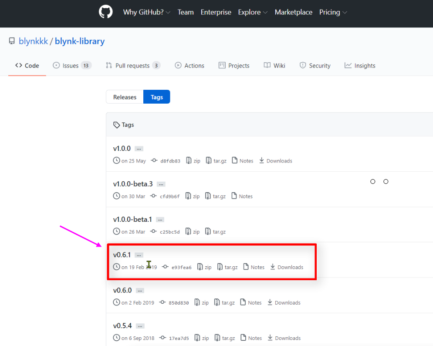The width and height of the screenshot is (433, 346).
Task: Open the Security tab
Action: [x=315, y=65]
